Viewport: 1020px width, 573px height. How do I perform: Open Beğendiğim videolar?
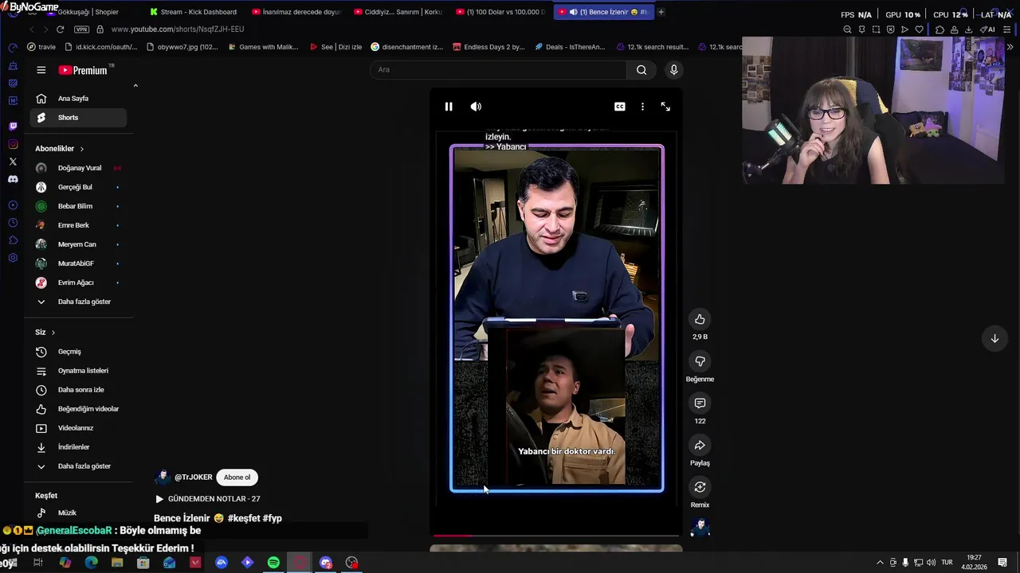(x=78, y=409)
